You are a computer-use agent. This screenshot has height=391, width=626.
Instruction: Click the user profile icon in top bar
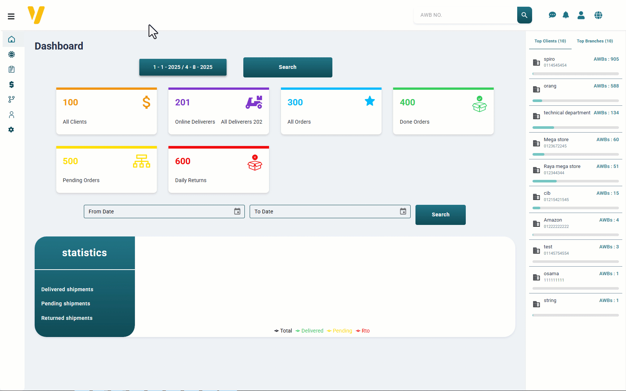(581, 15)
